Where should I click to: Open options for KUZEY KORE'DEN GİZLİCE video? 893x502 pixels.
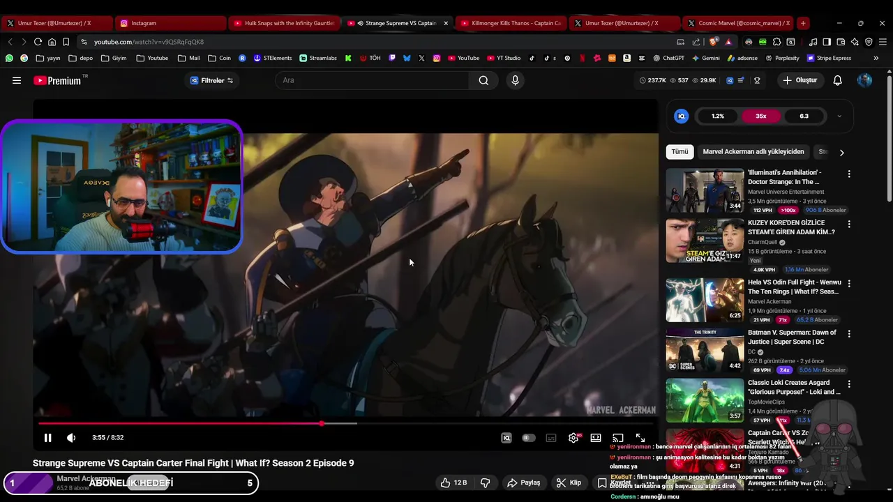pyautogui.click(x=849, y=225)
